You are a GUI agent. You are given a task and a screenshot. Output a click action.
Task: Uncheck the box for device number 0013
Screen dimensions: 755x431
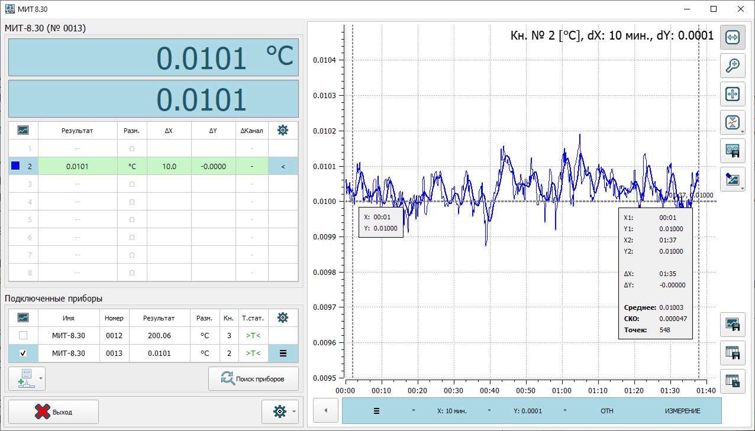(x=23, y=354)
